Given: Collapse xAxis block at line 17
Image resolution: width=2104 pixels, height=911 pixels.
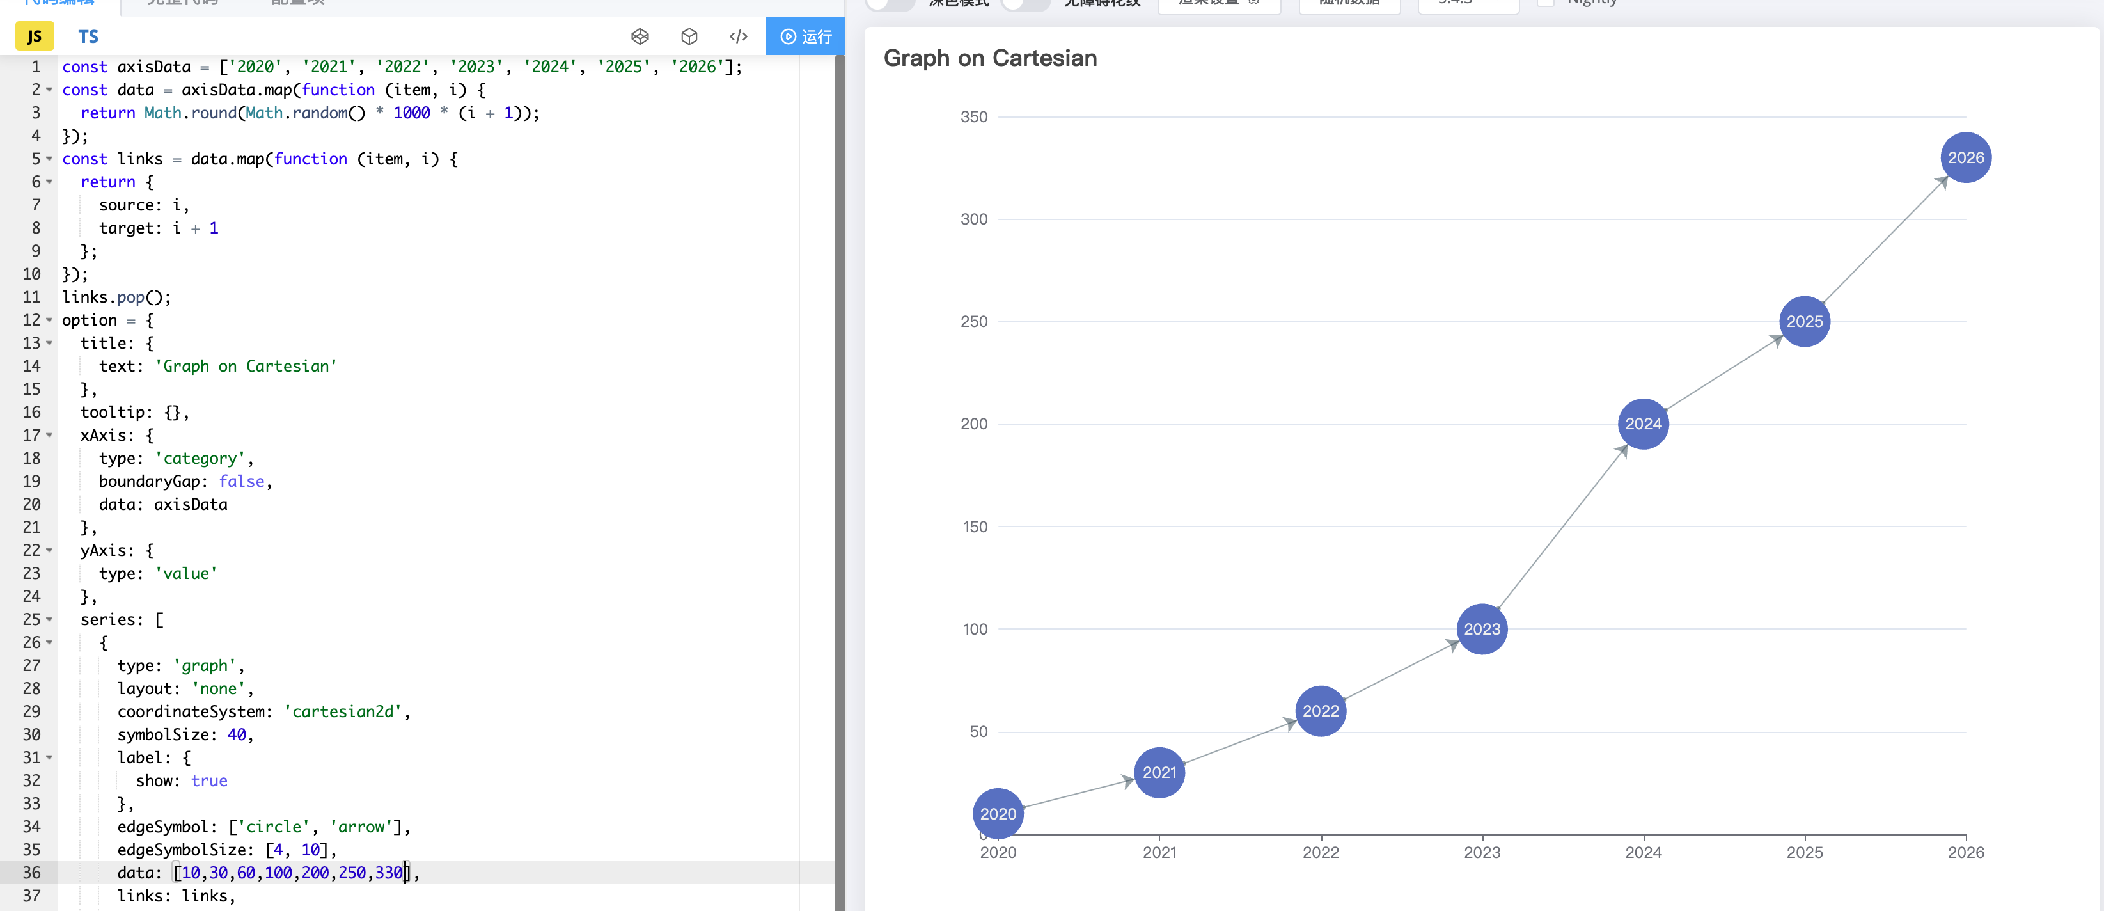Looking at the screenshot, I should point(49,436).
